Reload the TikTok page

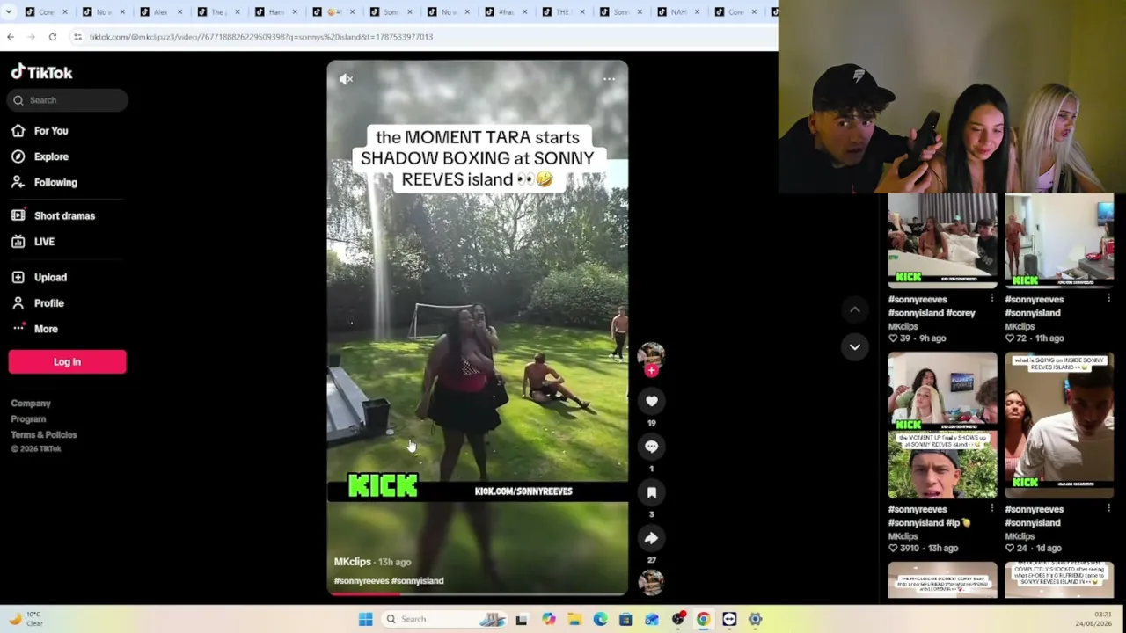[x=53, y=37]
